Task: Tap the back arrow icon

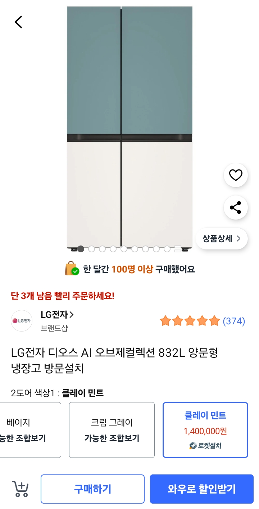Action: point(18,22)
